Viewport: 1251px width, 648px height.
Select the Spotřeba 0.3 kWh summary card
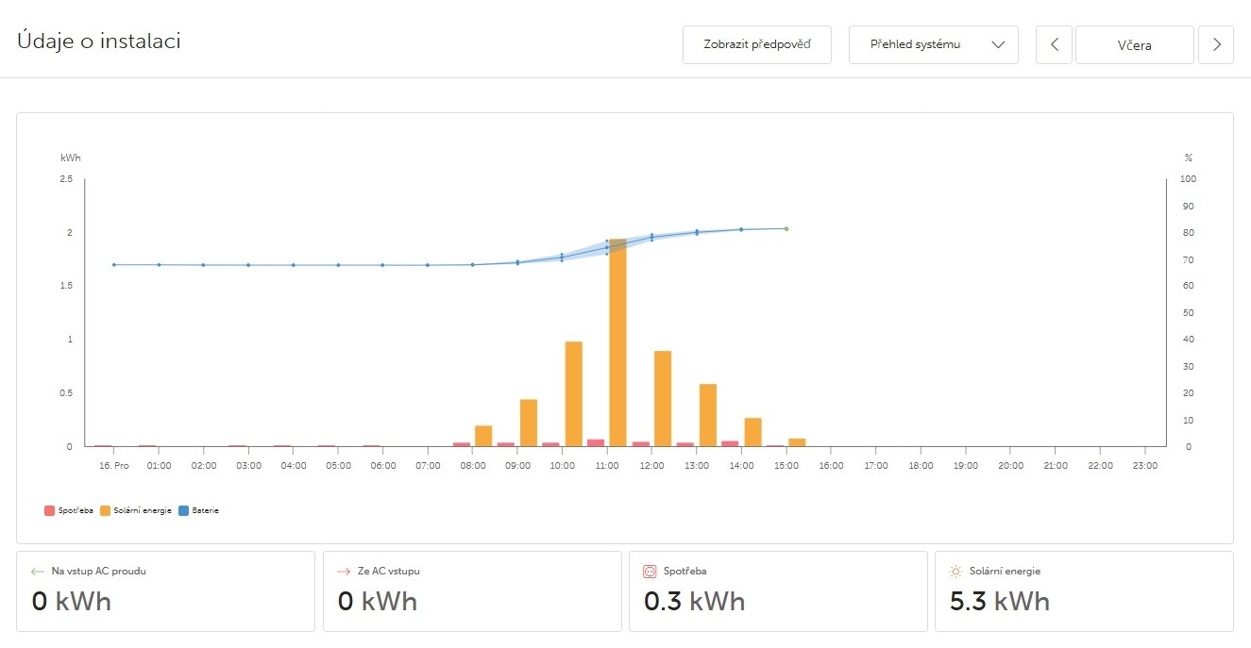(778, 590)
